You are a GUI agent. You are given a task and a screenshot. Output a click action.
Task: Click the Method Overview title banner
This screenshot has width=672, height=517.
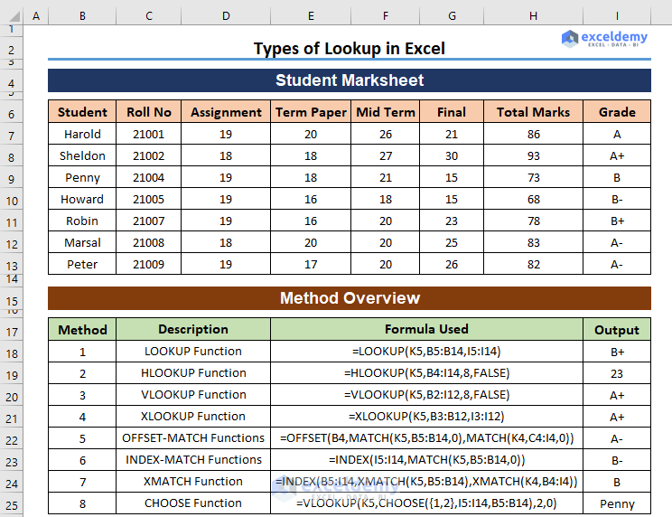349,298
